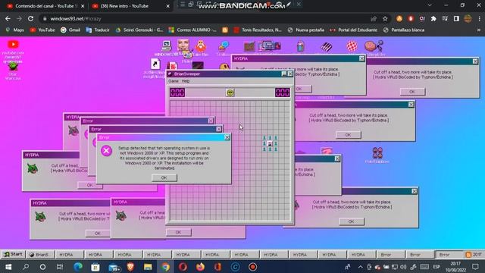Open Firefox from the Windows taskbar
The width and height of the screenshot is (485, 273).
200,266
